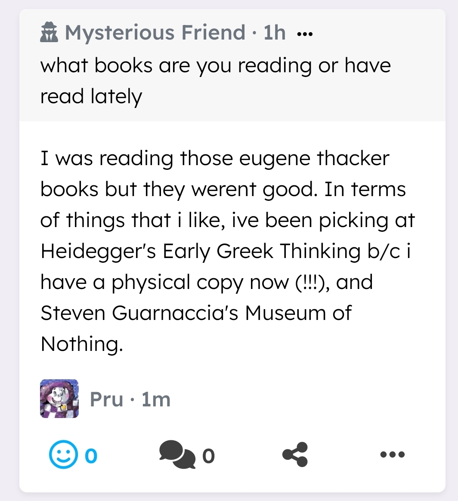Open the Mysterious Friend profile name
The image size is (458, 501).
tap(155, 32)
